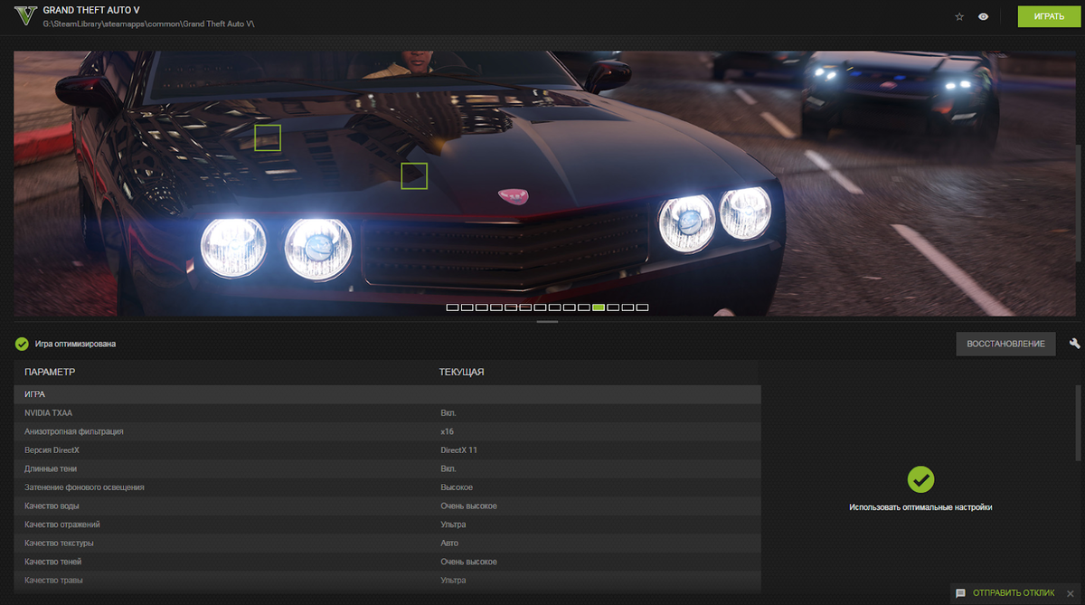Select the first screenshot indicator dot
1085x605 pixels.
click(x=451, y=307)
